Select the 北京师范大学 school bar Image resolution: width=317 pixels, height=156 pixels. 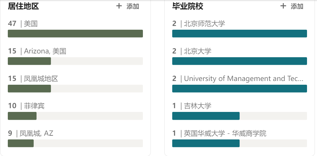pyautogui.click(x=239, y=33)
